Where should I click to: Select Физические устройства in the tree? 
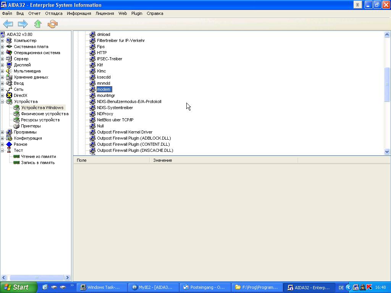45,114
